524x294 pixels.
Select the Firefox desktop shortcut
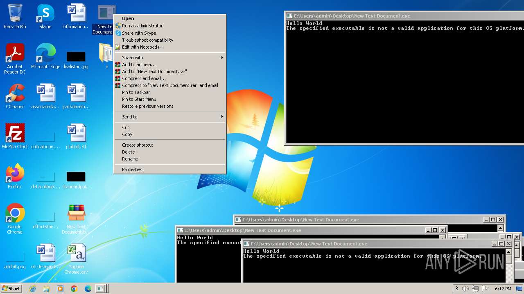15,176
